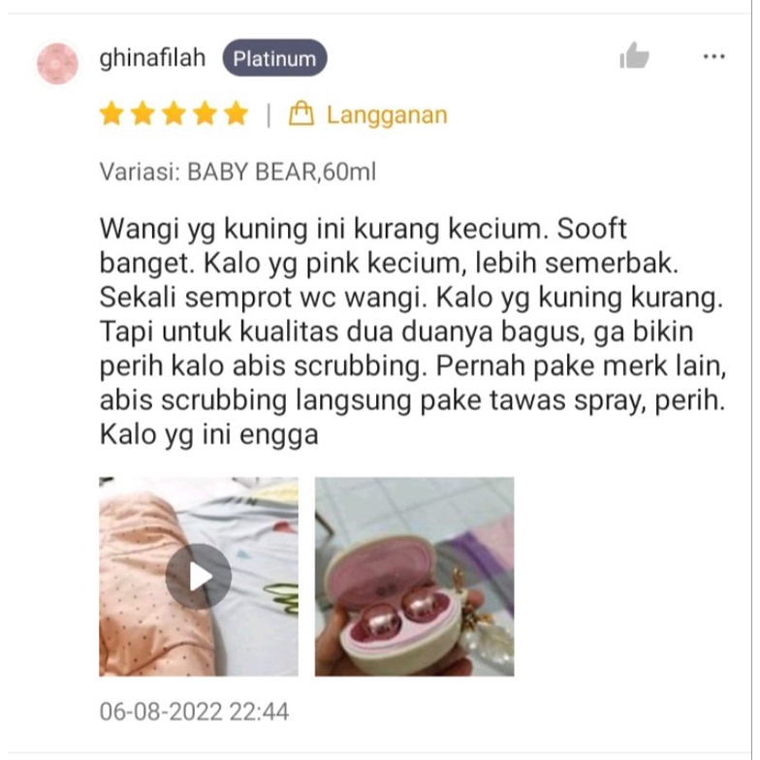Tap ghinafilah's round profile avatar
Screen dimensions: 760x760
(58, 64)
